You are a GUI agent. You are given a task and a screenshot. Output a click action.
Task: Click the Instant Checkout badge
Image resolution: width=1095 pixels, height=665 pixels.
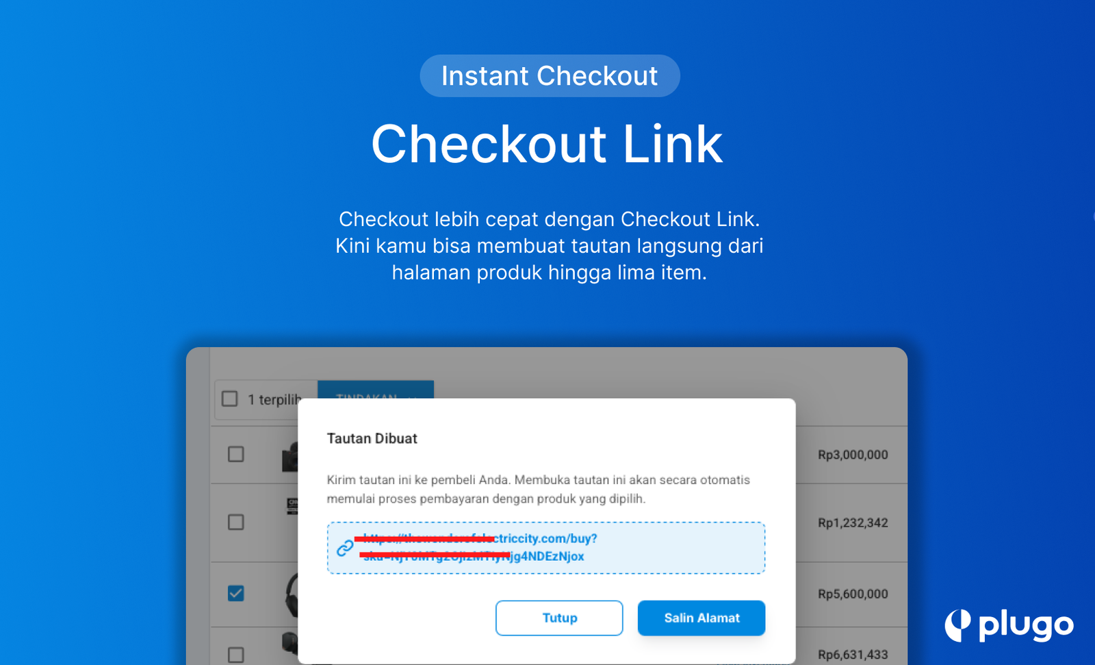[x=550, y=76]
